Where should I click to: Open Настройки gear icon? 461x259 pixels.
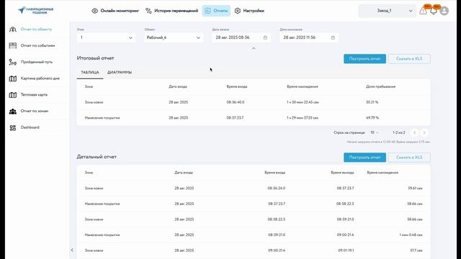tap(238, 11)
